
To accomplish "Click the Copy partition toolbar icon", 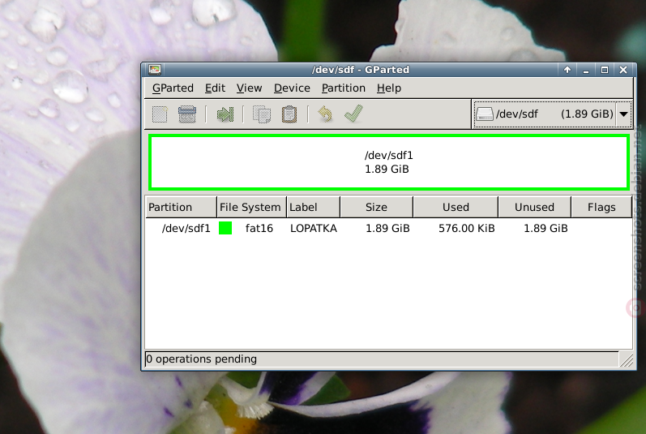I will [262, 114].
